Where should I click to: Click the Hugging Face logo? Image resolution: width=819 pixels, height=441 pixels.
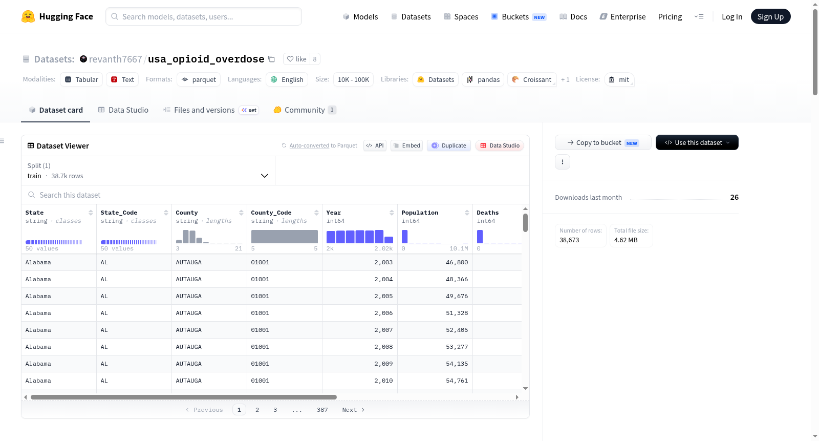[28, 16]
